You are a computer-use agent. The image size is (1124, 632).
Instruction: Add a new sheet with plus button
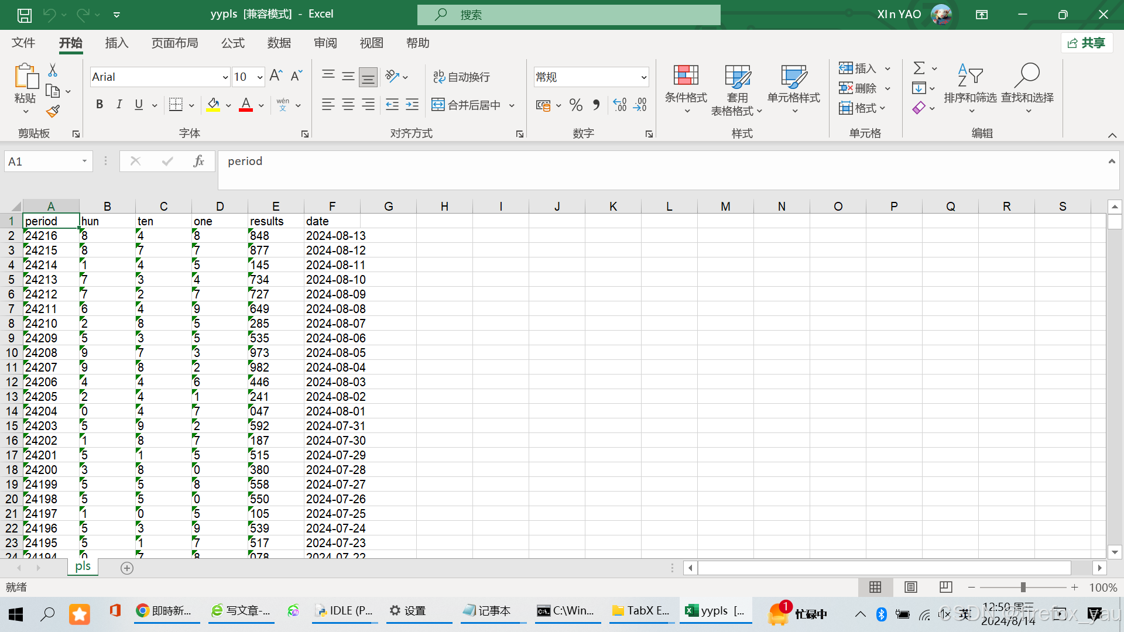126,568
